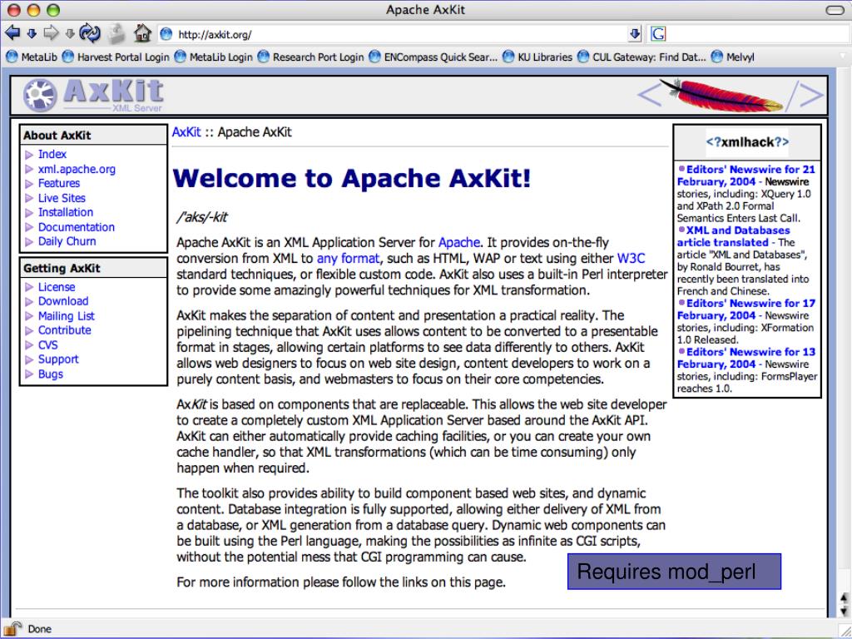Image resolution: width=852 pixels, height=639 pixels.
Task: Click the arrow bullet beside Download
Action: [29, 301]
